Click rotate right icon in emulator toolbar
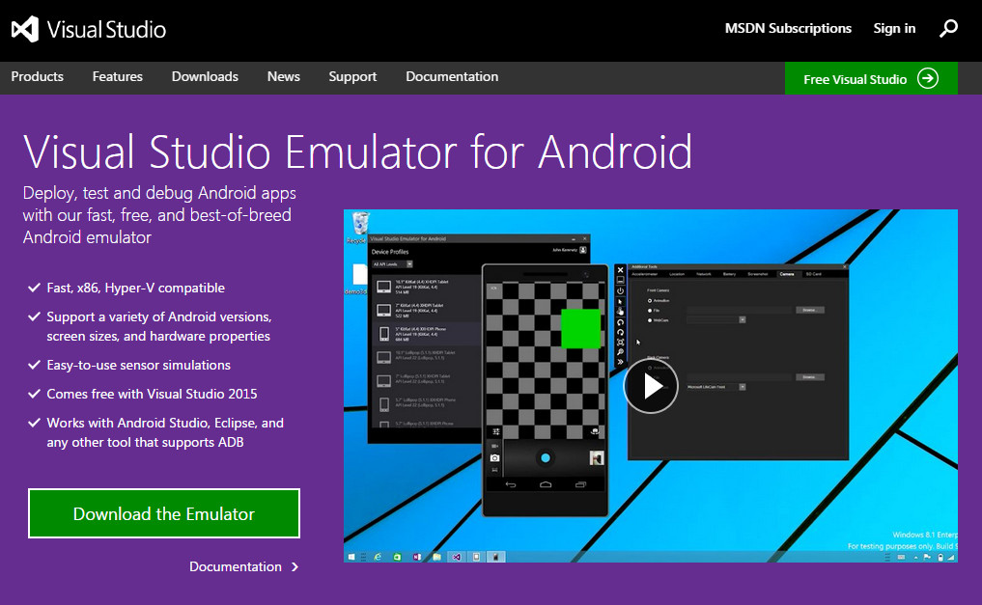This screenshot has height=605, width=982. point(621,332)
